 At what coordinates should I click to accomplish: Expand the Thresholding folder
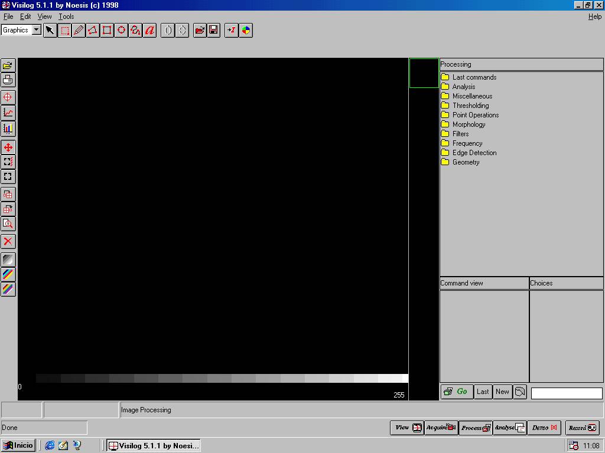tap(465, 106)
